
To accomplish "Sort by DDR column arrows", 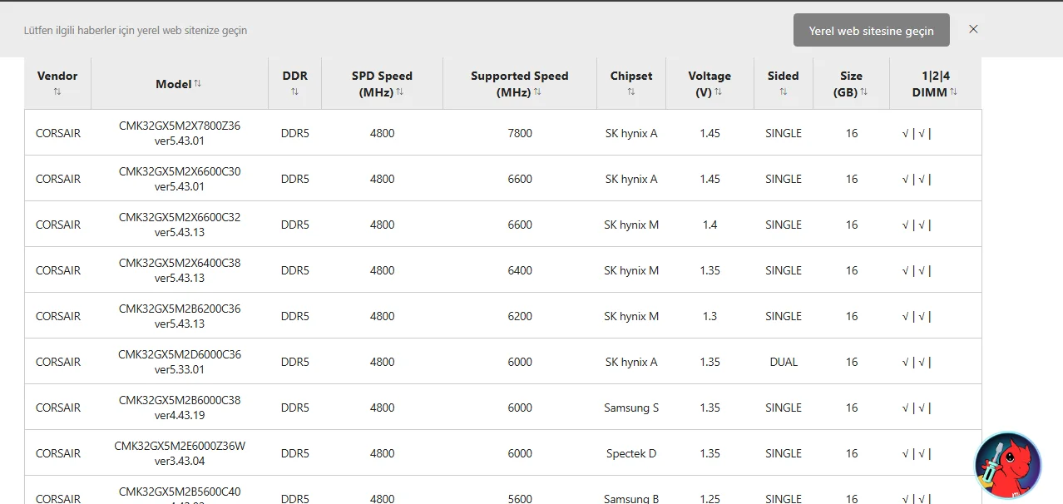I will pos(294,92).
